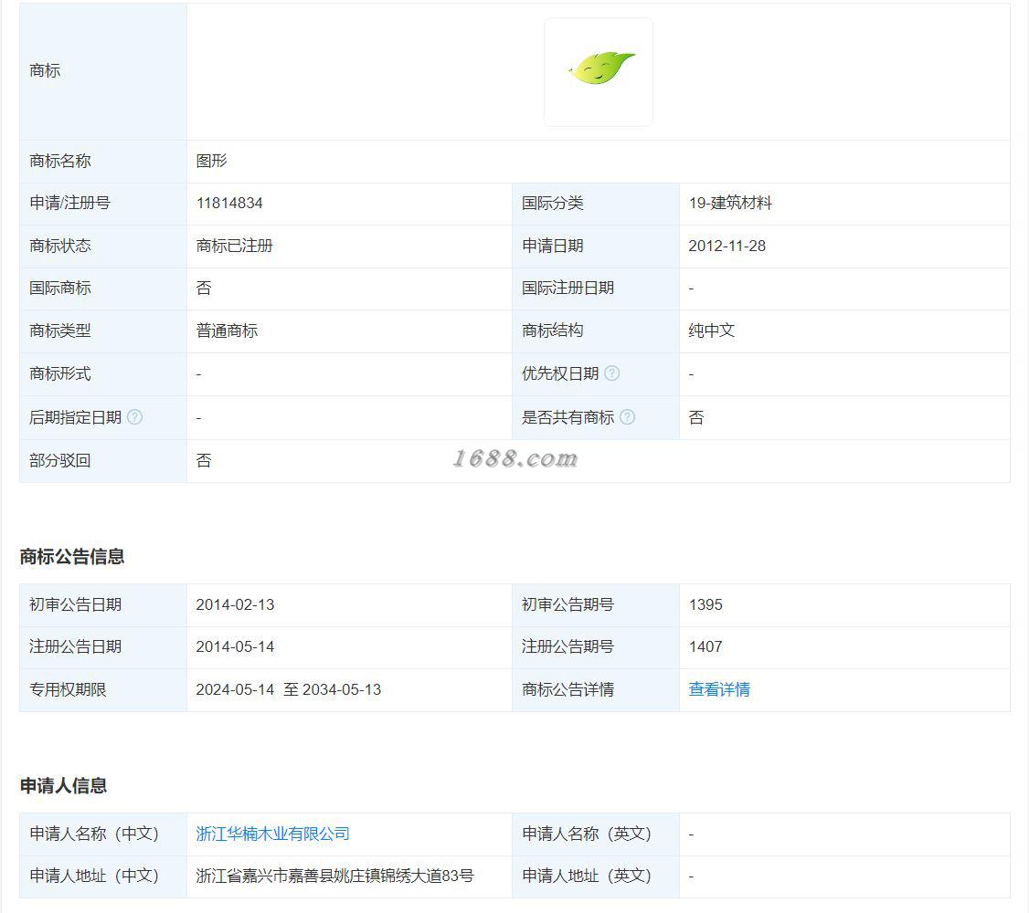Screen dimensions: 1029x913
Task: Click the 申请/注册号 label cell
Action: [x=103, y=204]
